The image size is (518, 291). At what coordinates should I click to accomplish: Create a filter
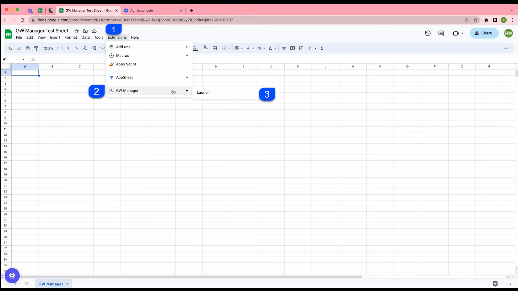click(x=310, y=48)
